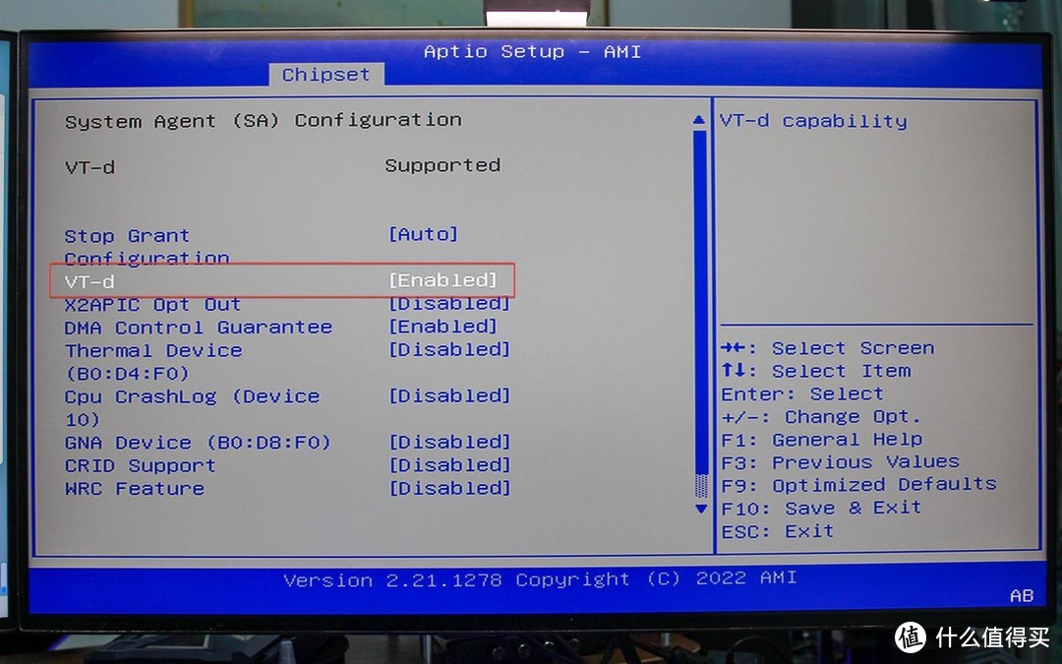Click the scrollbar down arrow
This screenshot has width=1062, height=664.
coord(698,510)
